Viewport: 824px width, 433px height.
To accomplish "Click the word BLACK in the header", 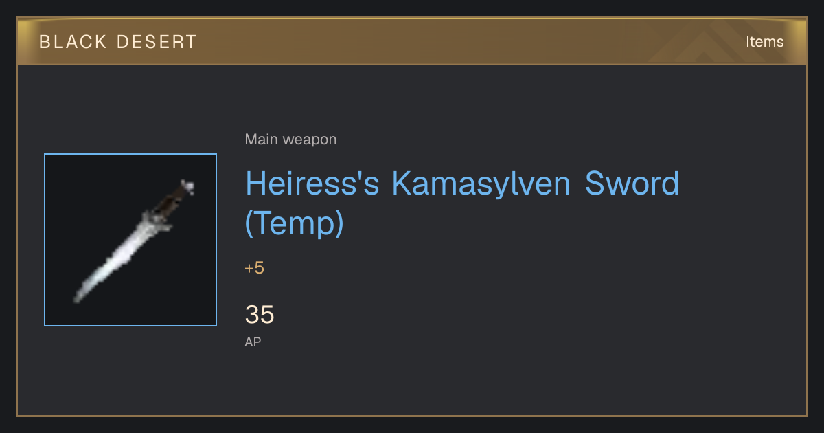I will coord(71,42).
